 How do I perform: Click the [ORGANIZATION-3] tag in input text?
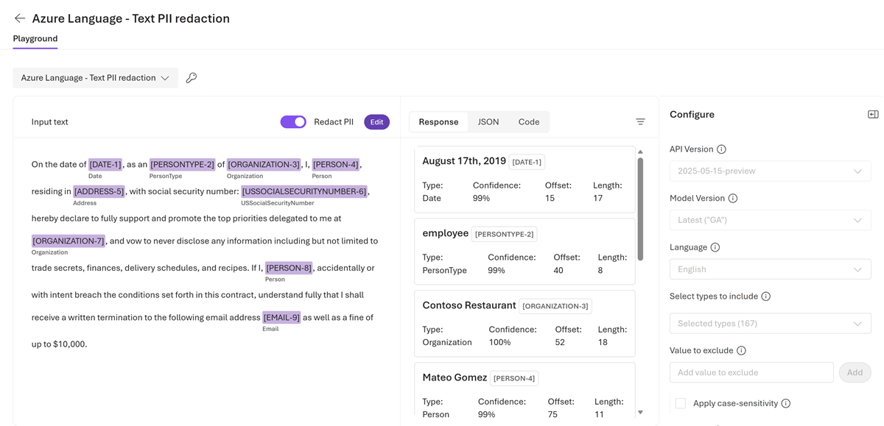264,164
